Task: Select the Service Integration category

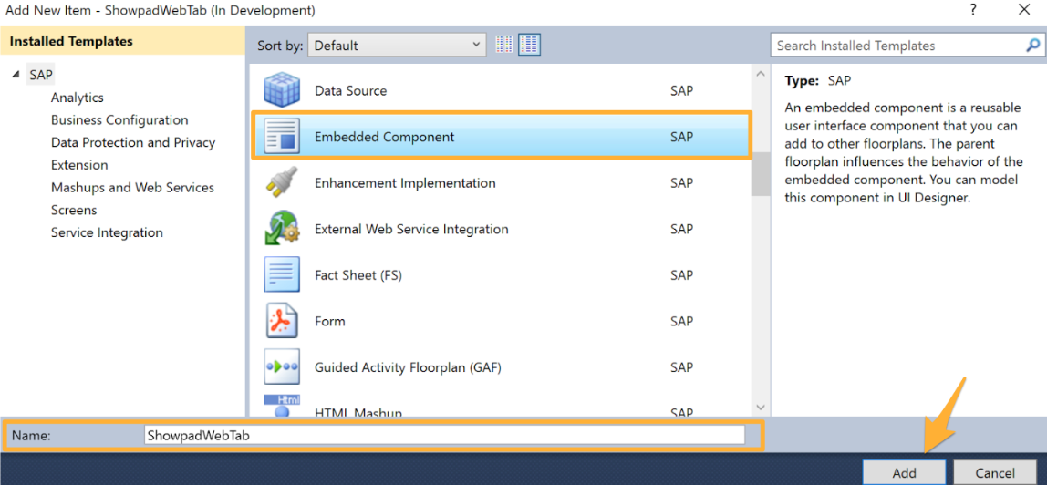Action: tap(107, 232)
